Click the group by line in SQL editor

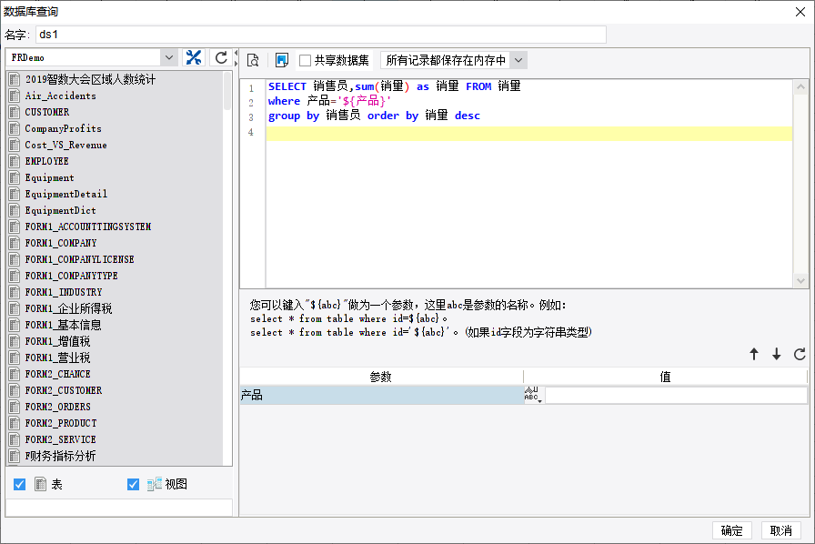[374, 116]
